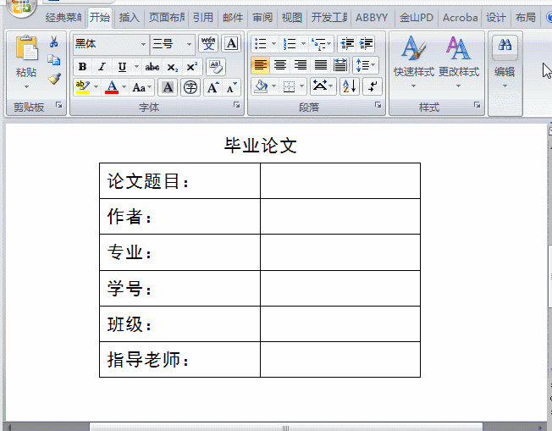This screenshot has height=431, width=552.
Task: Select the Format Painter brush
Action: [x=54, y=79]
